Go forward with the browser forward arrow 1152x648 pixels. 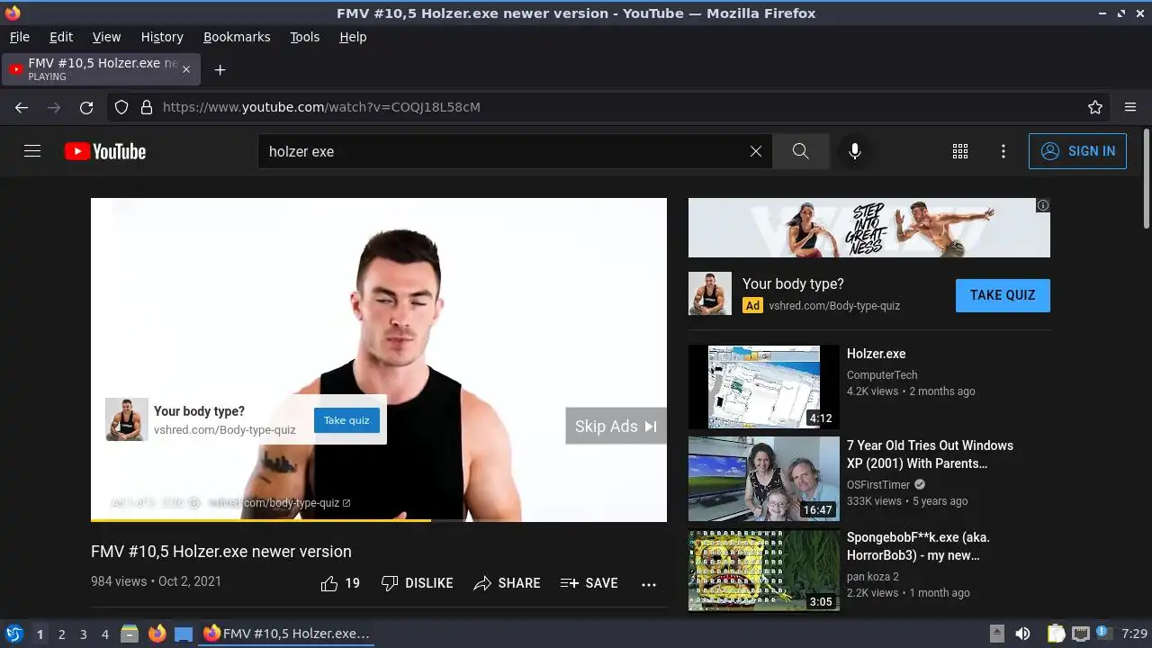point(54,107)
